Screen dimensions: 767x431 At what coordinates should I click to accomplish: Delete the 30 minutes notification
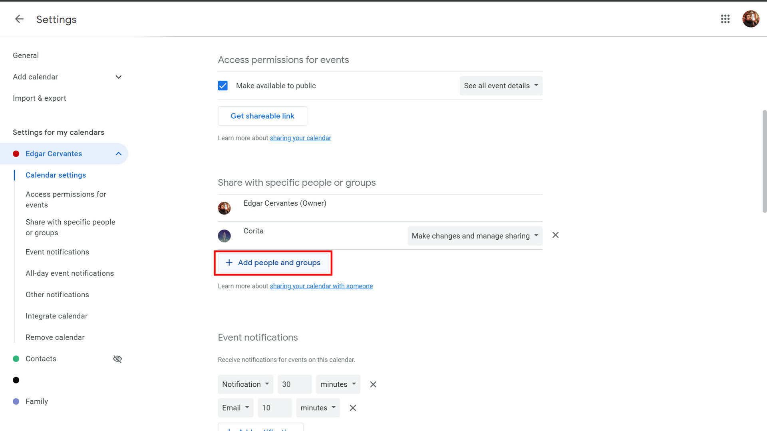pyautogui.click(x=373, y=384)
